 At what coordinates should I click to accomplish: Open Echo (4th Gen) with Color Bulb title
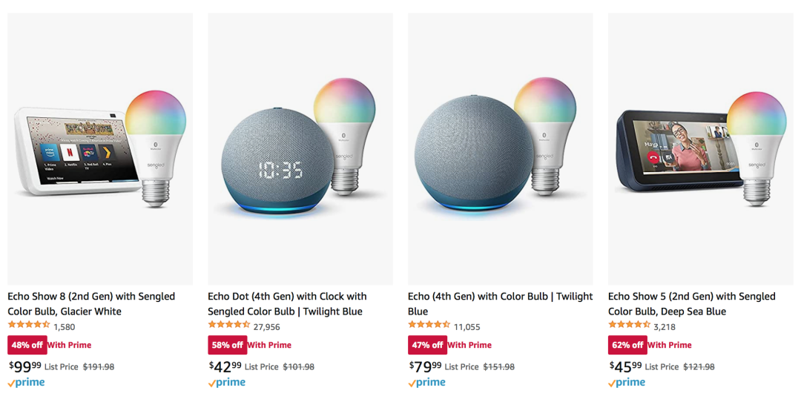[500, 304]
